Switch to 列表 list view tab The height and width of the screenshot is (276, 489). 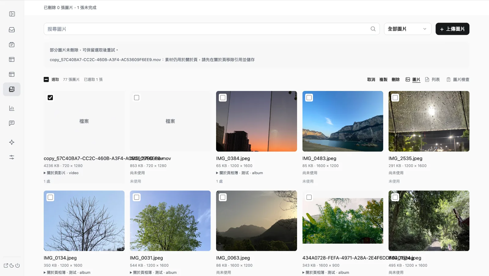[x=432, y=80]
